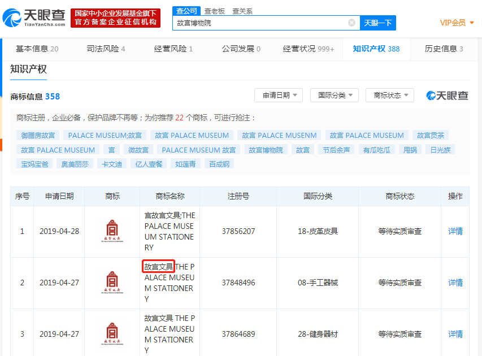Viewport: 482px width, 356px height.
Task: Select the 18-皮革皮具 classification cell
Action: point(318,231)
